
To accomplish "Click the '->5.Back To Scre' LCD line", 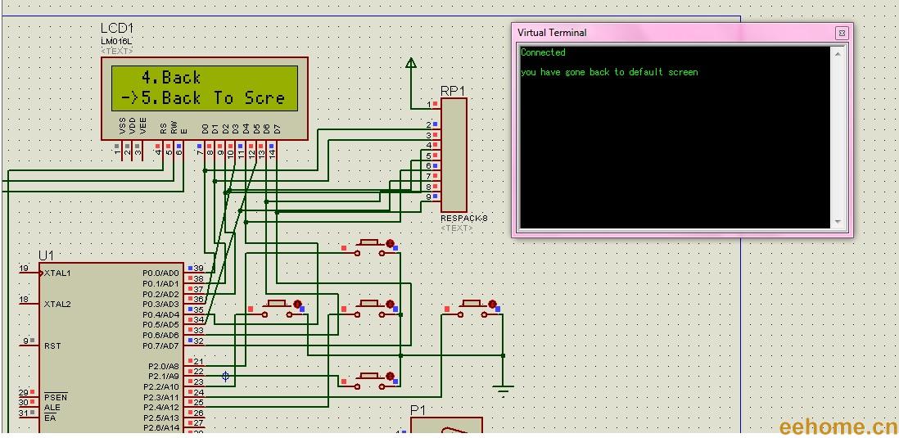I will tap(203, 98).
